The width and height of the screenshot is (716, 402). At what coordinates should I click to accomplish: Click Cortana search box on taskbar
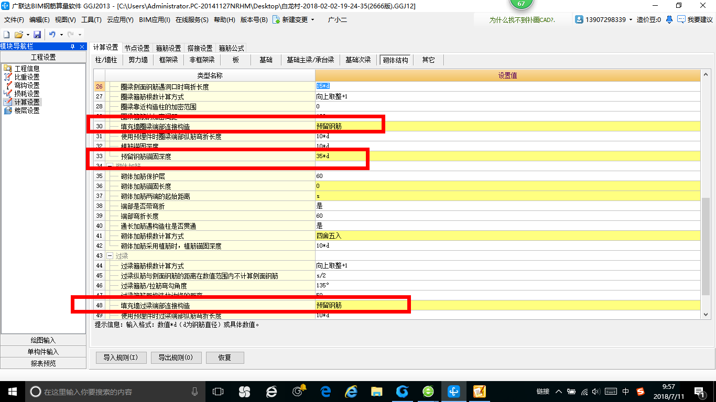pyautogui.click(x=114, y=392)
